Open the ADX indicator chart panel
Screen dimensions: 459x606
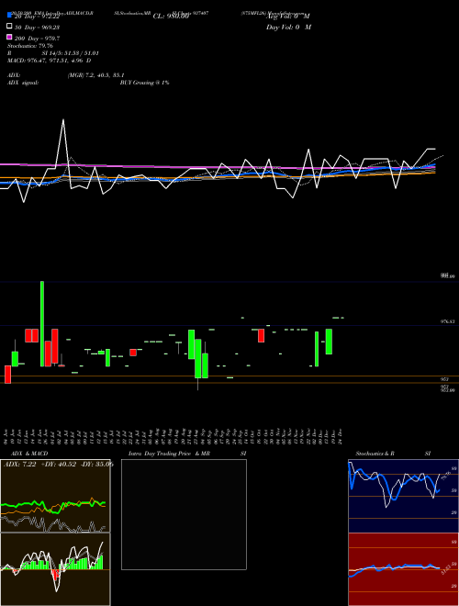(x=55, y=496)
